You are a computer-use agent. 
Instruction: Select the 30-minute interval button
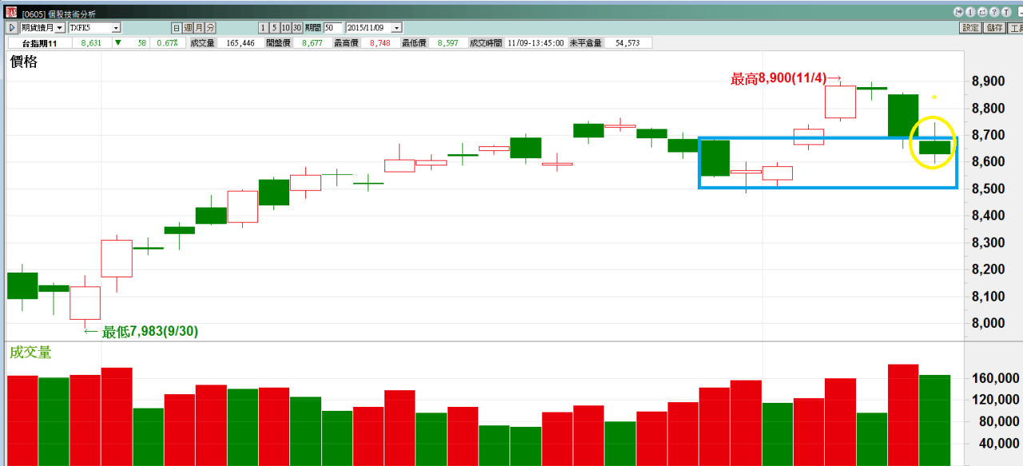pos(297,28)
